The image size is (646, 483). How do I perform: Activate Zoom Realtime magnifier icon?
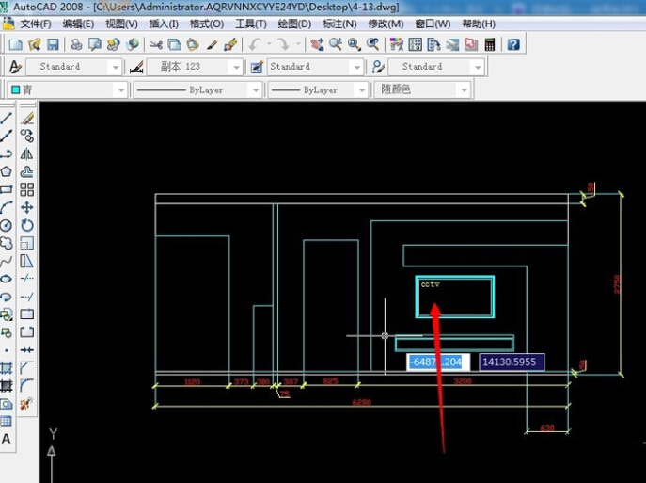click(336, 44)
